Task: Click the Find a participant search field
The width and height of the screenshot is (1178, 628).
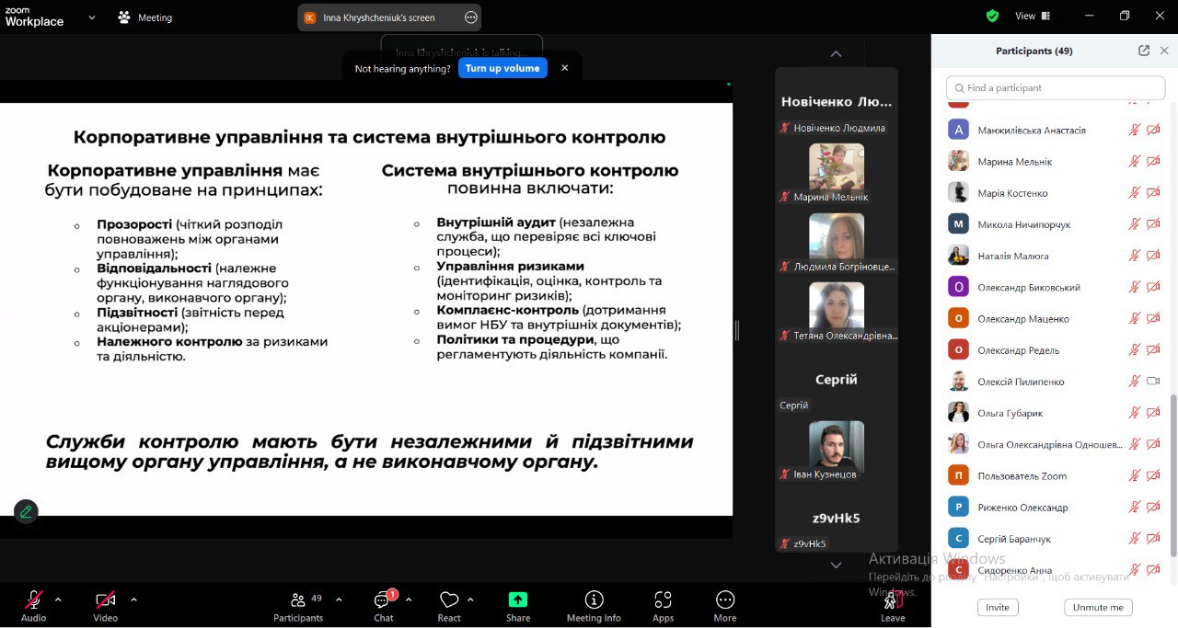Action: coord(1055,88)
